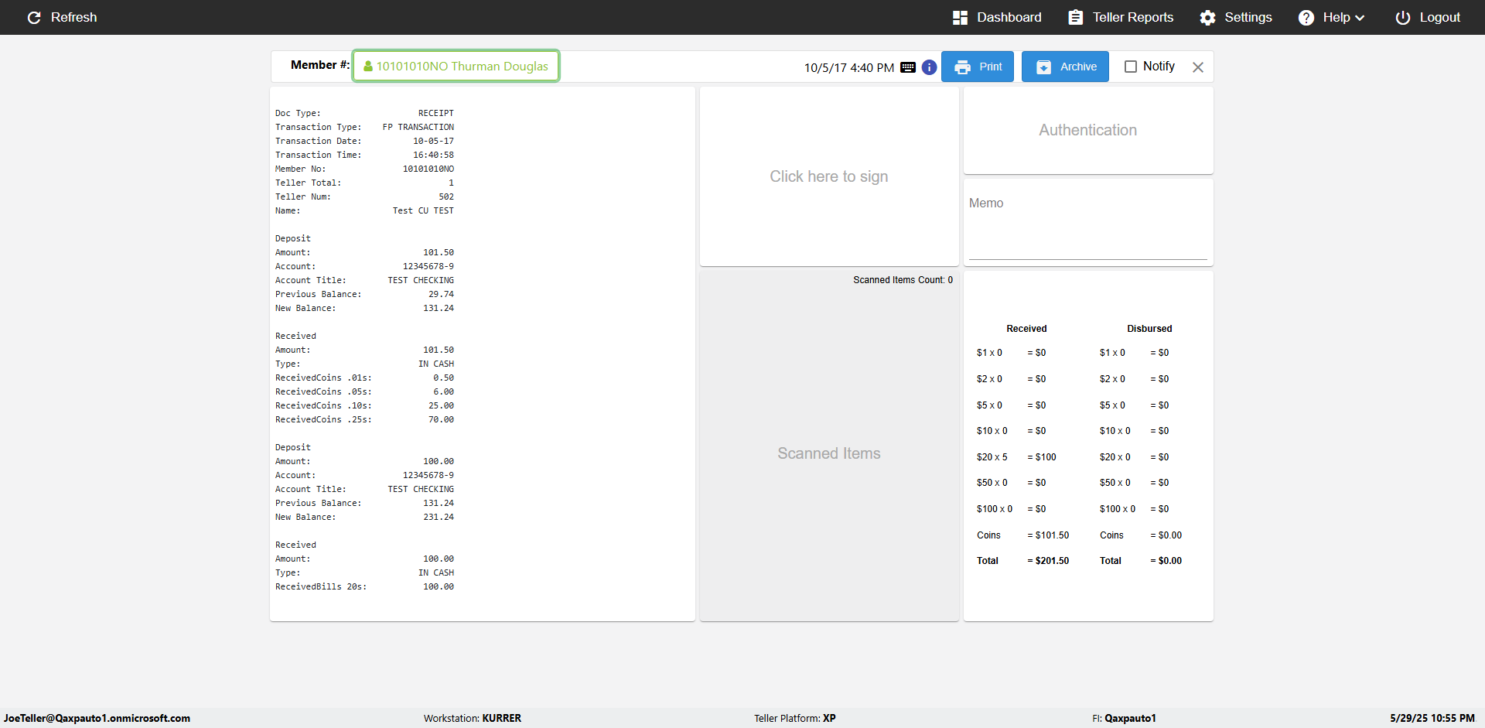This screenshot has width=1485, height=728.
Task: Click the Member # field with Thurman Douglas
Action: (x=456, y=67)
